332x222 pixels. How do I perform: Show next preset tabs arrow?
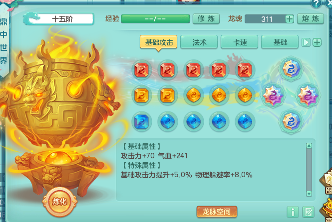(x=306, y=42)
